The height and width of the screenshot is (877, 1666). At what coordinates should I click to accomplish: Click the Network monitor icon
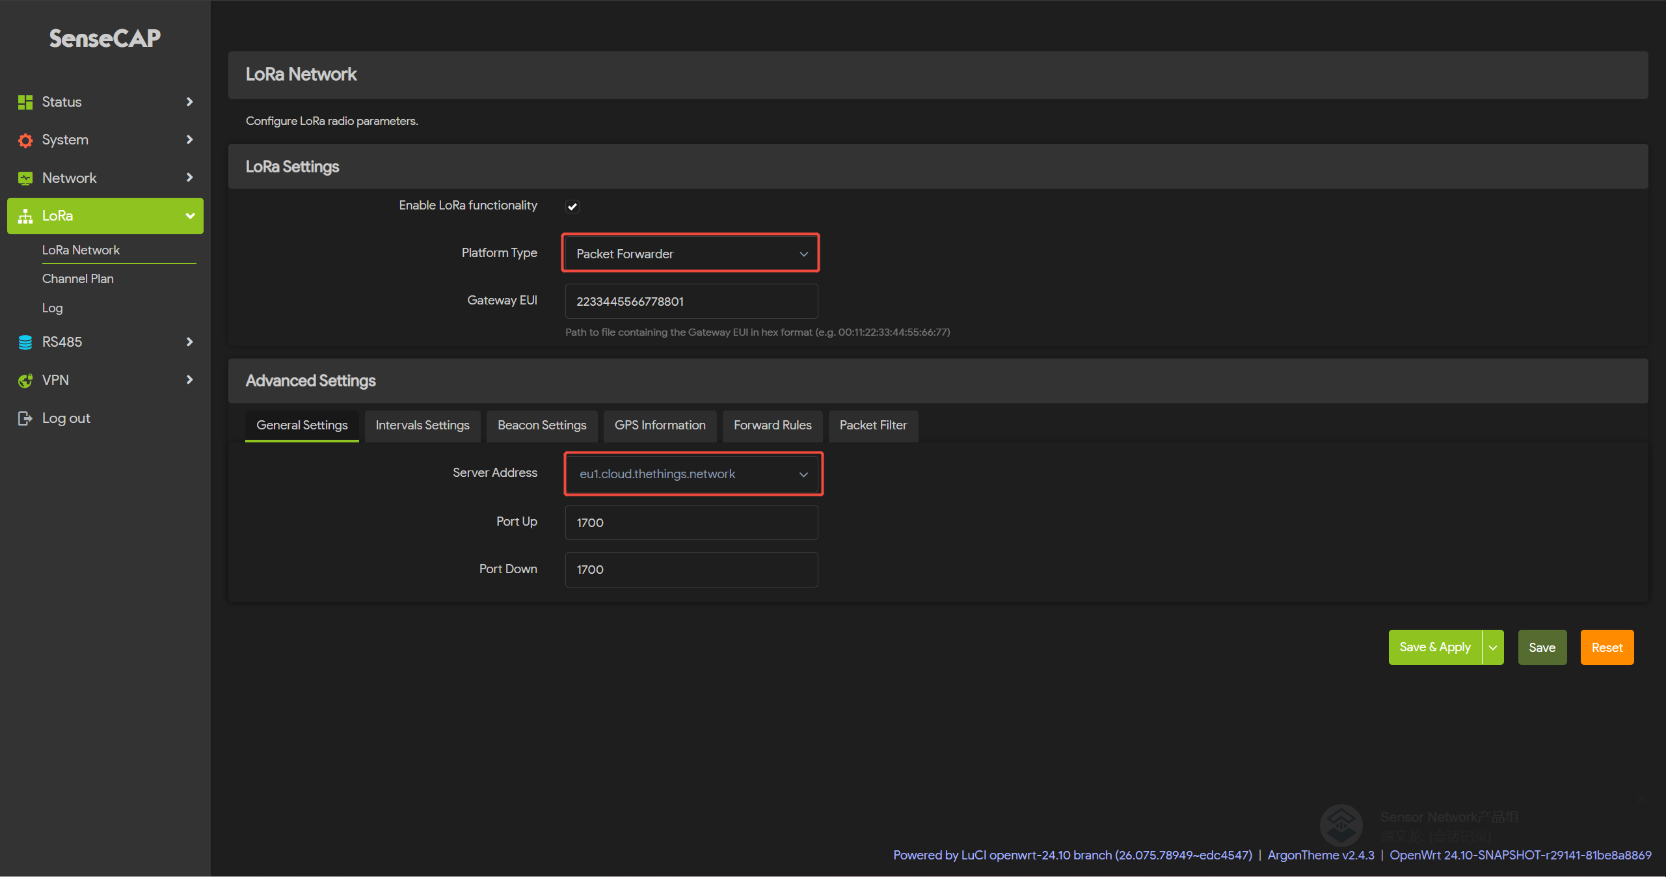(x=25, y=178)
